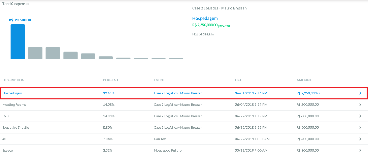Screen dimensions: 368x158
Task: Sort by DESCRIPTION column header
Action: (x=13, y=80)
